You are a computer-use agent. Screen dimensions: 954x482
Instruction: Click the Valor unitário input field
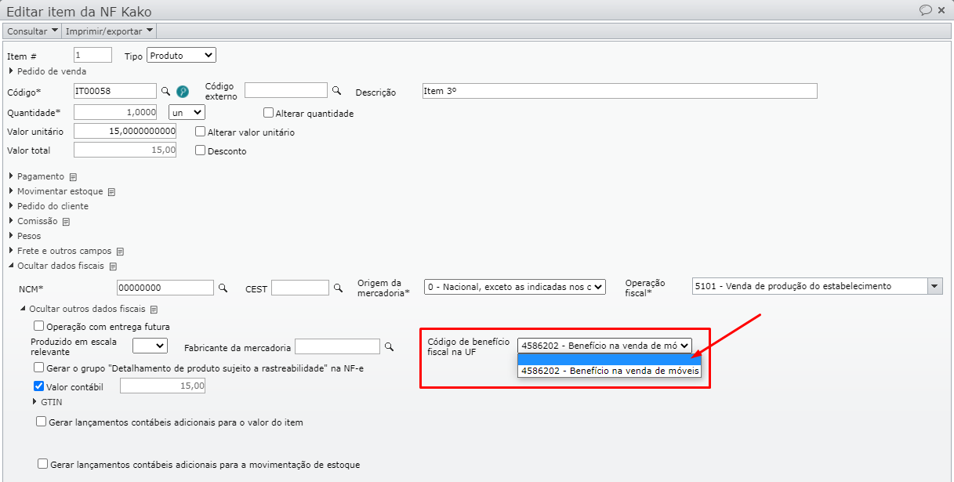[x=125, y=131]
